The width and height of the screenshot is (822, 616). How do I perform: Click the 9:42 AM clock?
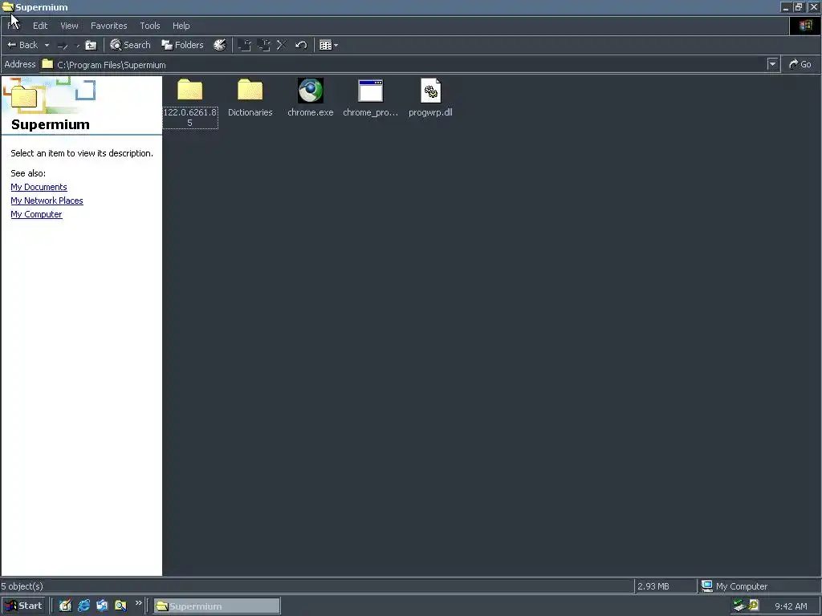(x=791, y=606)
